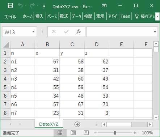Click cell containing header x
Viewport: 160px width, 137px height.
click(47, 53)
